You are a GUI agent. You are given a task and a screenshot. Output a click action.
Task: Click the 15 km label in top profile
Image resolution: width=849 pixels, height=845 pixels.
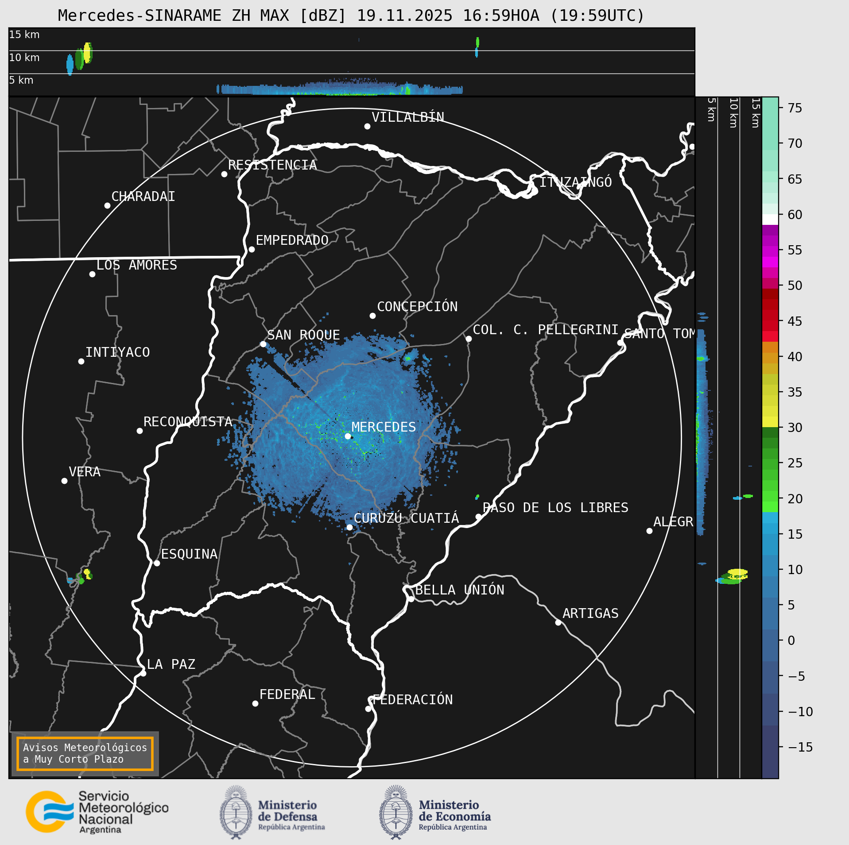point(24,35)
